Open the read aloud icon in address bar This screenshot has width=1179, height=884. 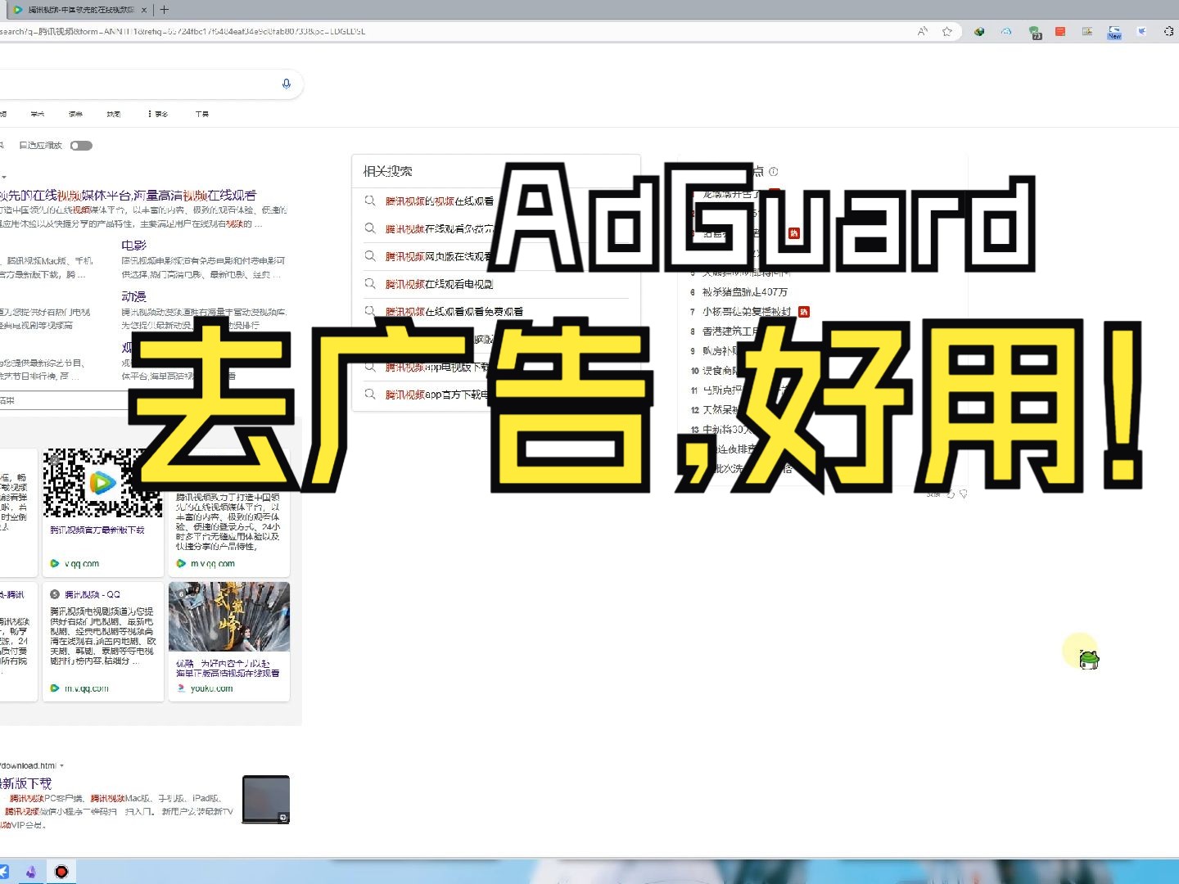click(923, 31)
